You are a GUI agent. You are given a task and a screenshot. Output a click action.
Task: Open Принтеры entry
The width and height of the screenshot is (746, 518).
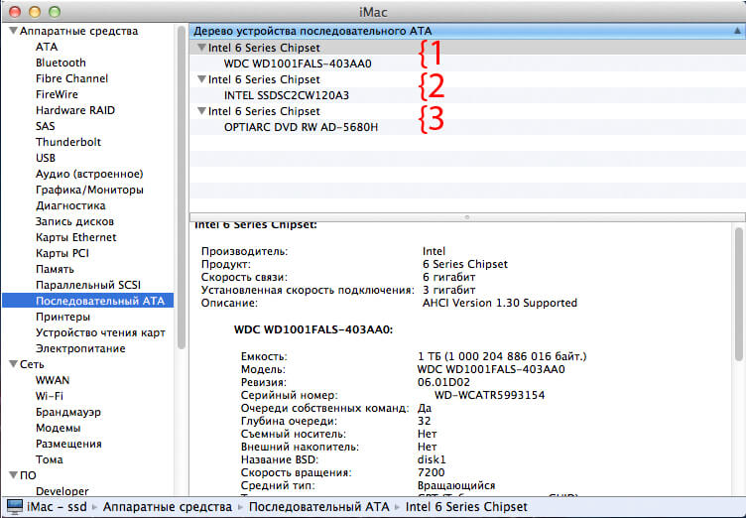coord(62,317)
